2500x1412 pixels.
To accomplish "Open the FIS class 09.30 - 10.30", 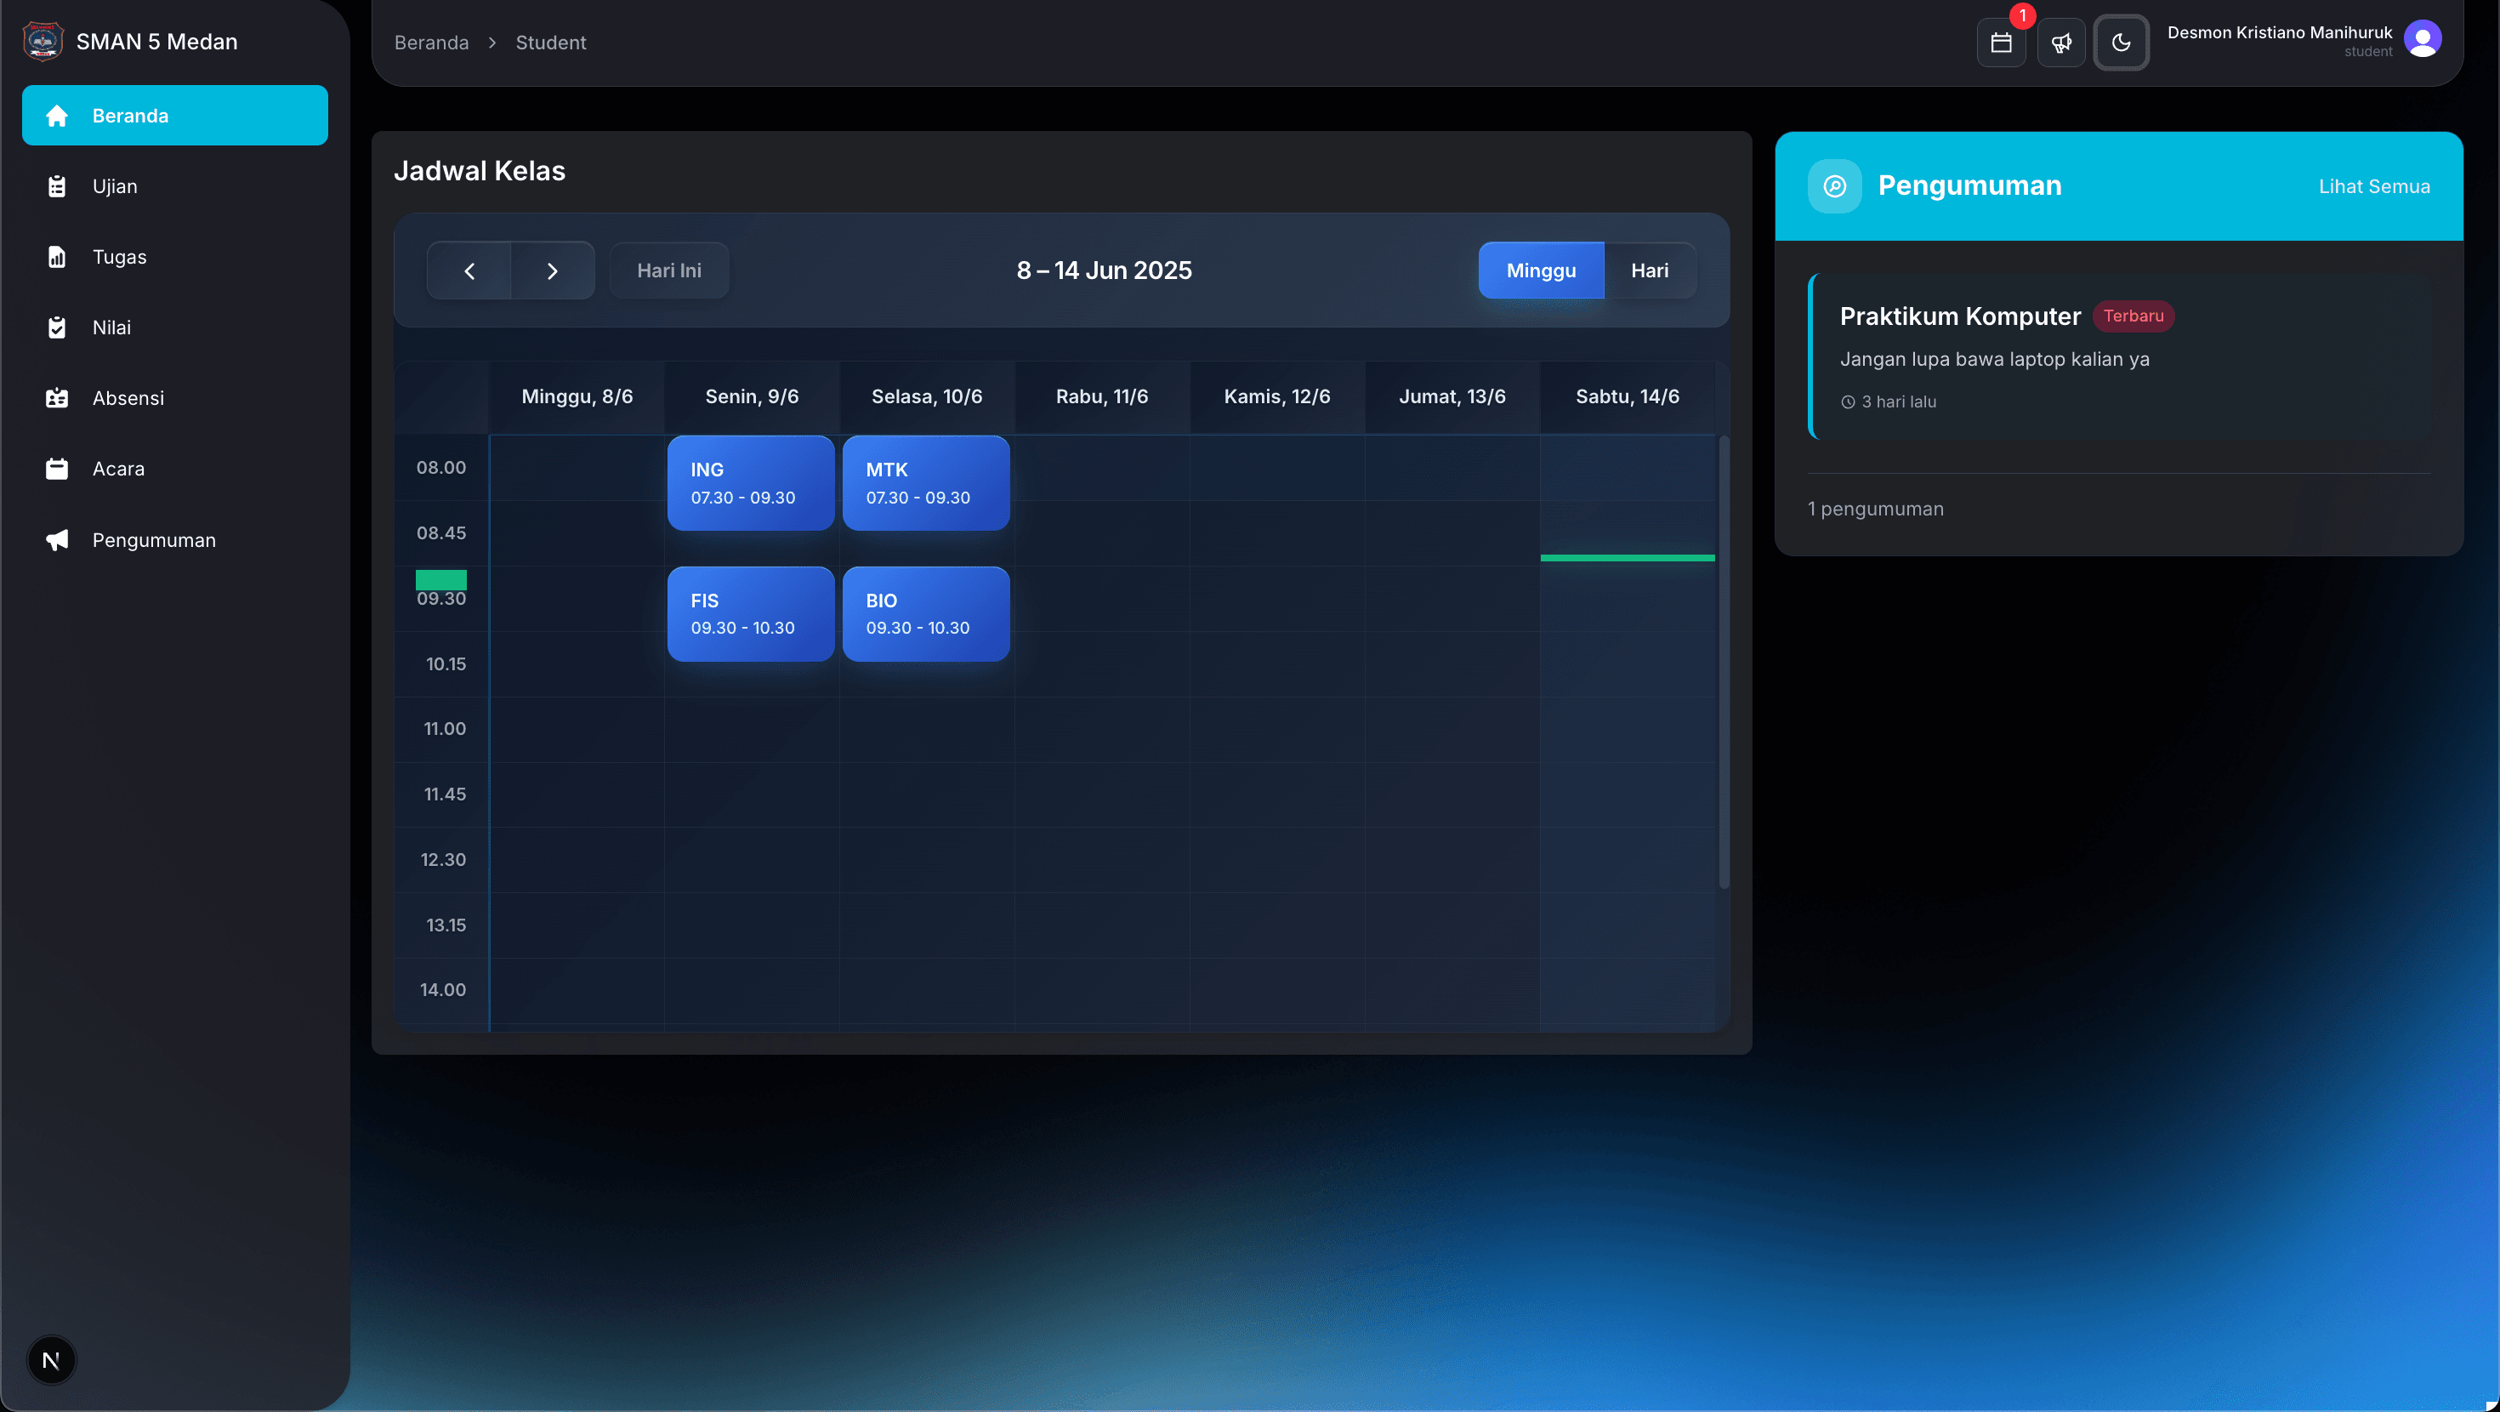I will [x=751, y=615].
